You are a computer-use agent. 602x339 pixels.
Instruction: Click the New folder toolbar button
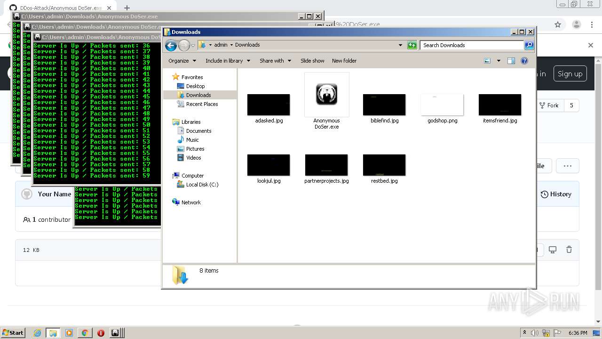point(344,61)
